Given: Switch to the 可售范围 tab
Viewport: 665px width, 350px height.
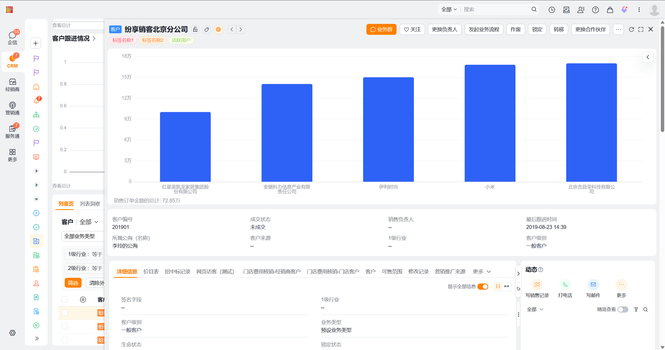Looking at the screenshot, I should (x=392, y=272).
